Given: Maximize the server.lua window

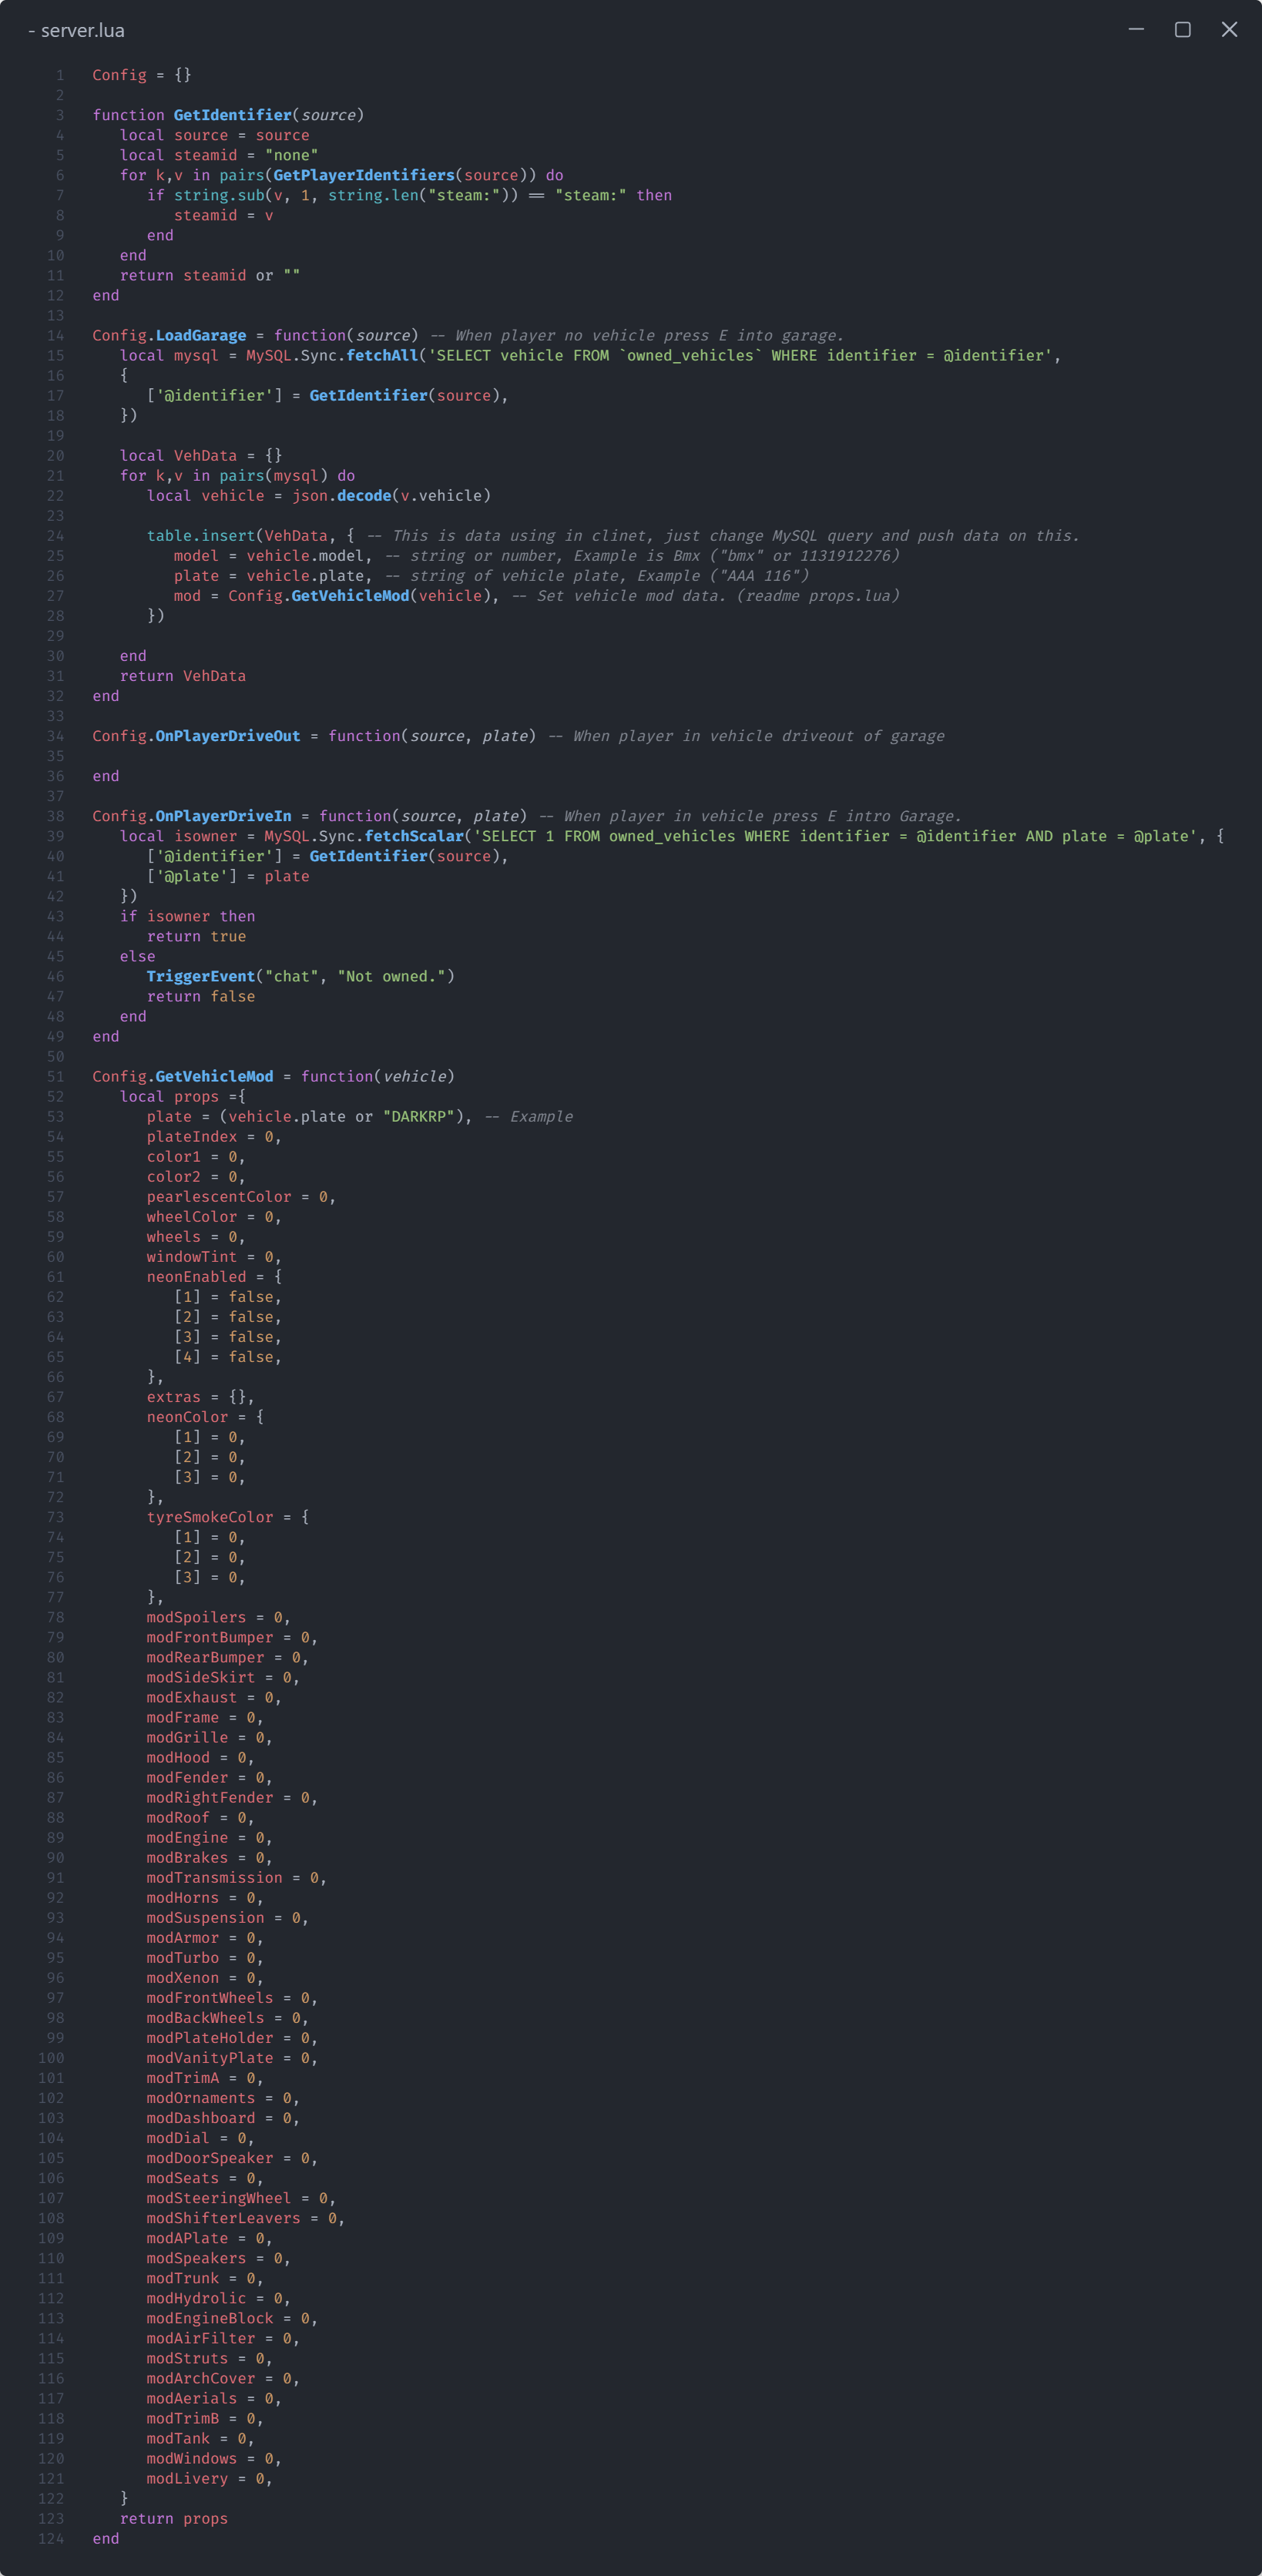Looking at the screenshot, I should (x=1182, y=29).
